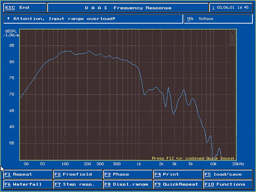Click the 30 Hz frequency label

coord(26,164)
